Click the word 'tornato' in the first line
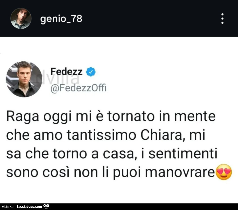Screen dimensions: 238x210 (x=131, y=117)
